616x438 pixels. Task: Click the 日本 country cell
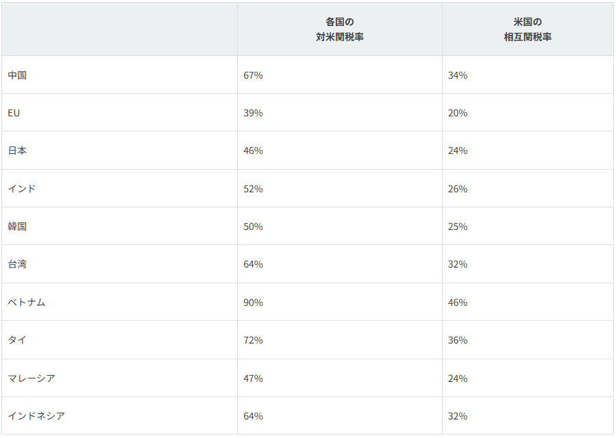(x=17, y=151)
